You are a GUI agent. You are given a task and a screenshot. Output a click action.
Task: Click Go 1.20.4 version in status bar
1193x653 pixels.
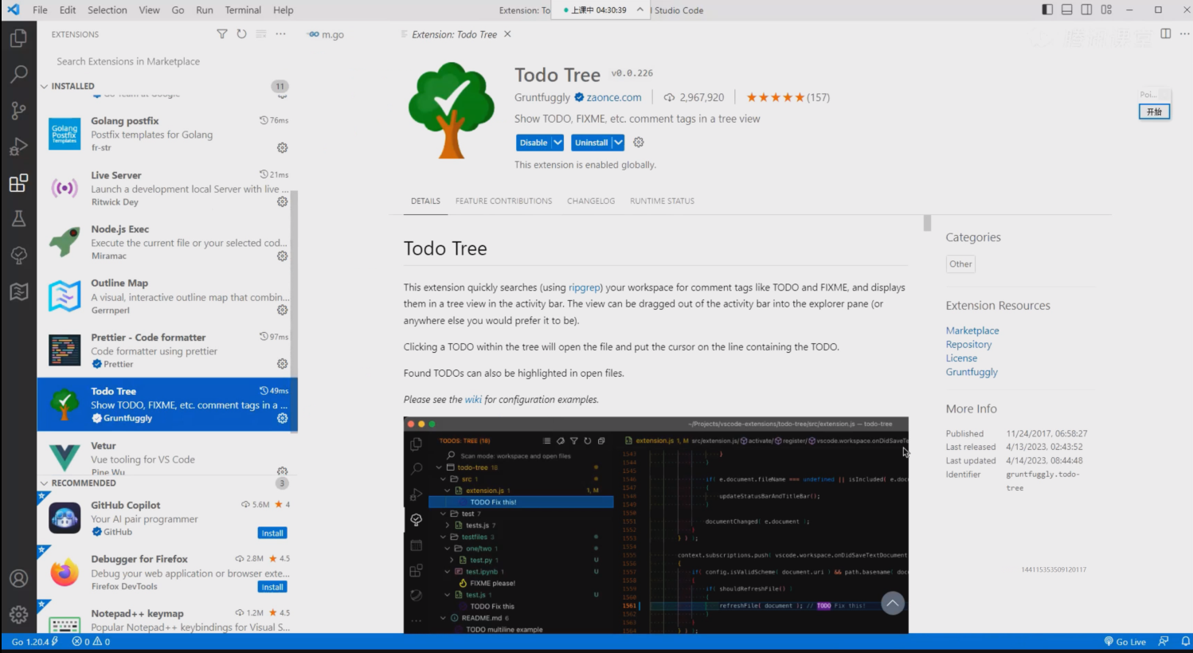click(34, 641)
